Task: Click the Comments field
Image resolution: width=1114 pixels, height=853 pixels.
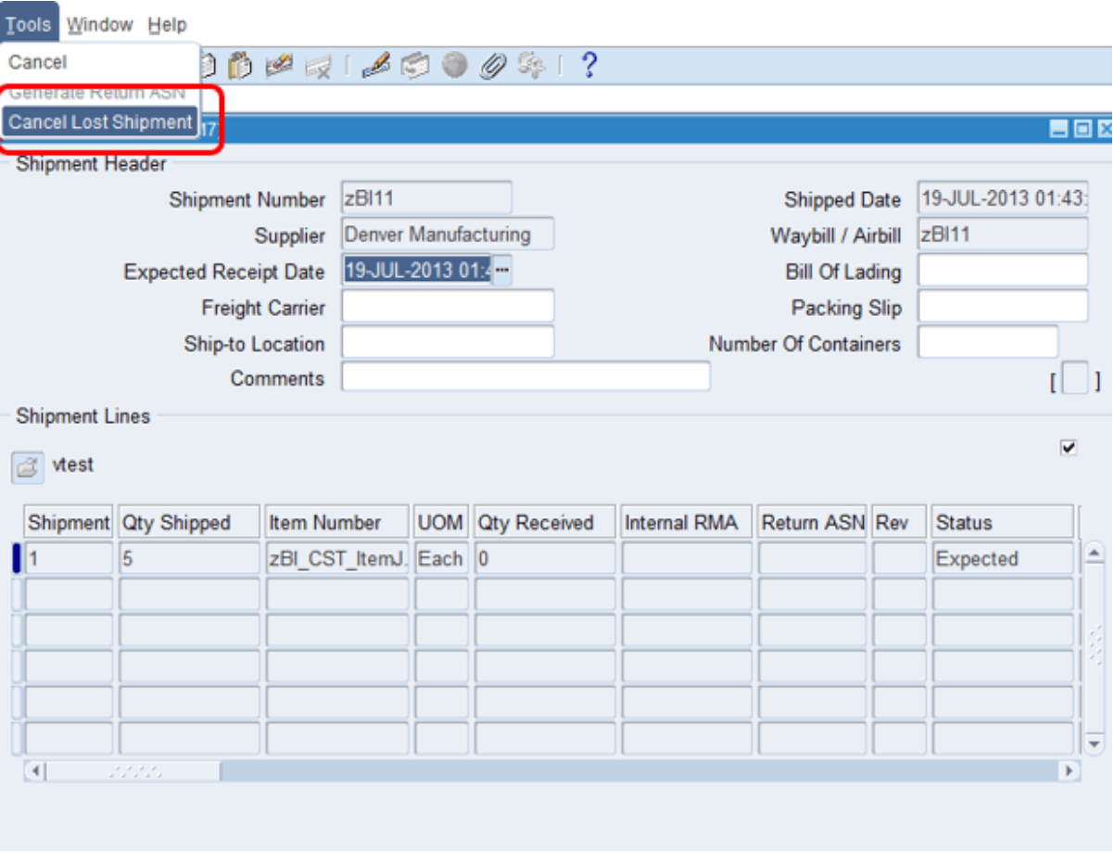Action: (x=526, y=378)
